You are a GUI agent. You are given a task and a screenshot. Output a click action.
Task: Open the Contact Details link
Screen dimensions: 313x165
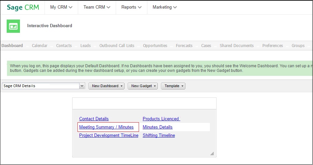pos(94,119)
